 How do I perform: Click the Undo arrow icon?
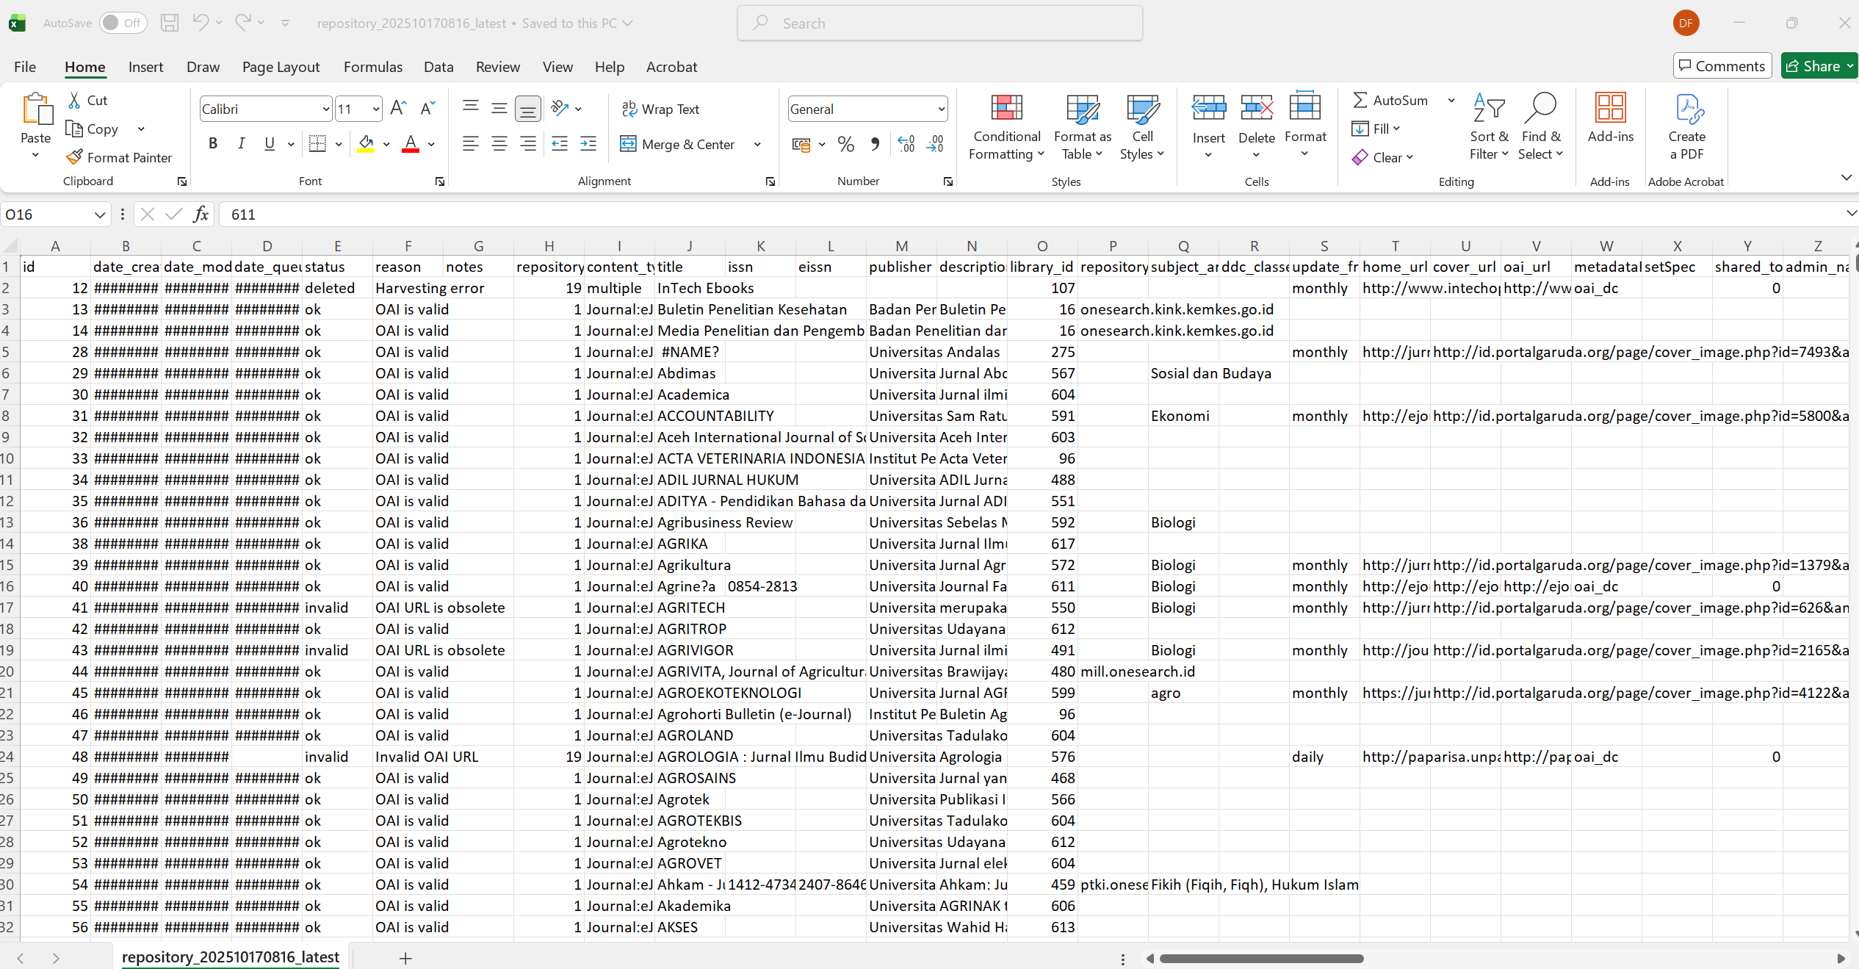click(201, 23)
